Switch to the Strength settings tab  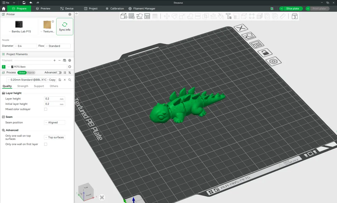pos(23,86)
